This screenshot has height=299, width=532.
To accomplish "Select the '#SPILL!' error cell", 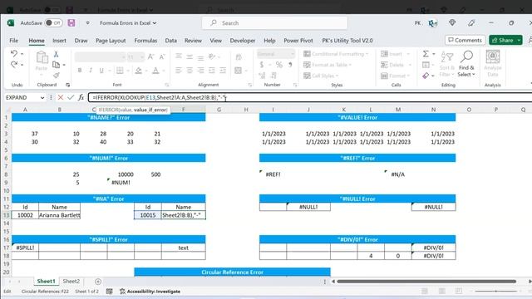I will pos(25,248).
